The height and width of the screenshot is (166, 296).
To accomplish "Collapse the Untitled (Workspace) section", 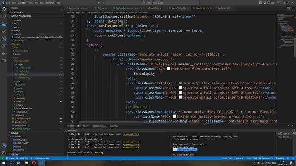I will [x=36, y=16].
